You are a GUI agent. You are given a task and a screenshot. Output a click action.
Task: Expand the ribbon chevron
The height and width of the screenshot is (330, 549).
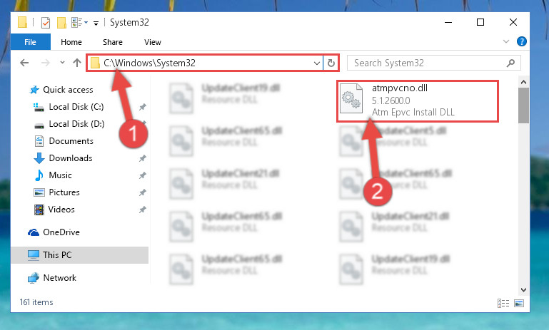506,41
